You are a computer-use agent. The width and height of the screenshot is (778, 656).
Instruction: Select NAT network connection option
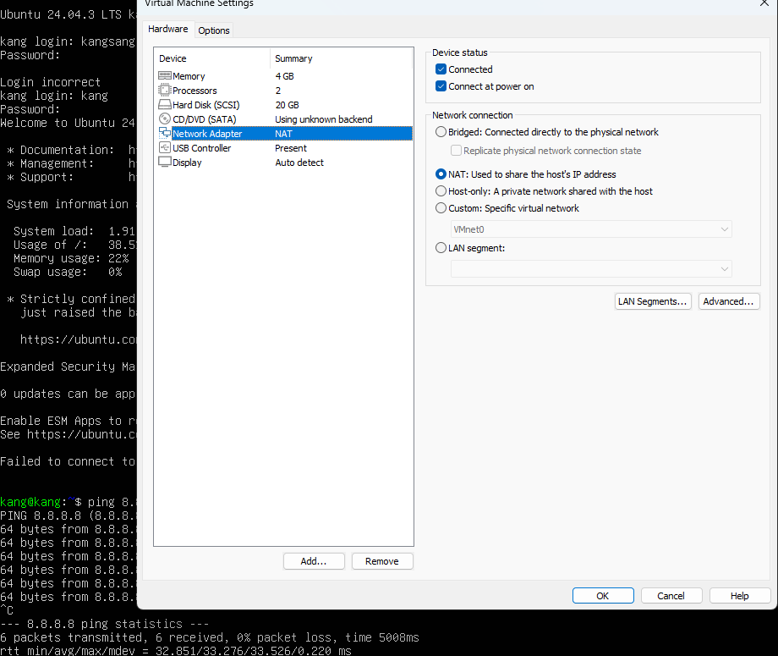(x=441, y=174)
